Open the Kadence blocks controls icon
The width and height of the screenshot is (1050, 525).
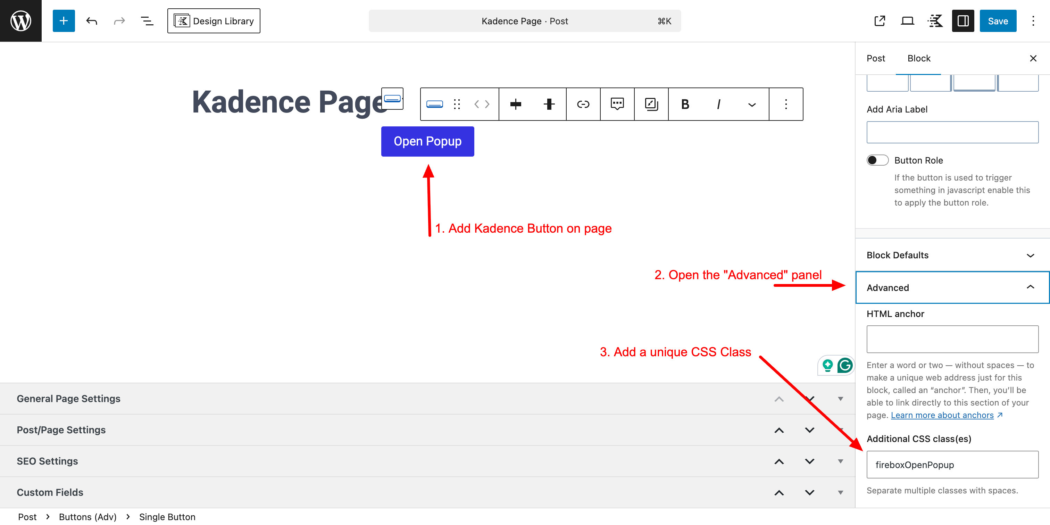click(935, 21)
